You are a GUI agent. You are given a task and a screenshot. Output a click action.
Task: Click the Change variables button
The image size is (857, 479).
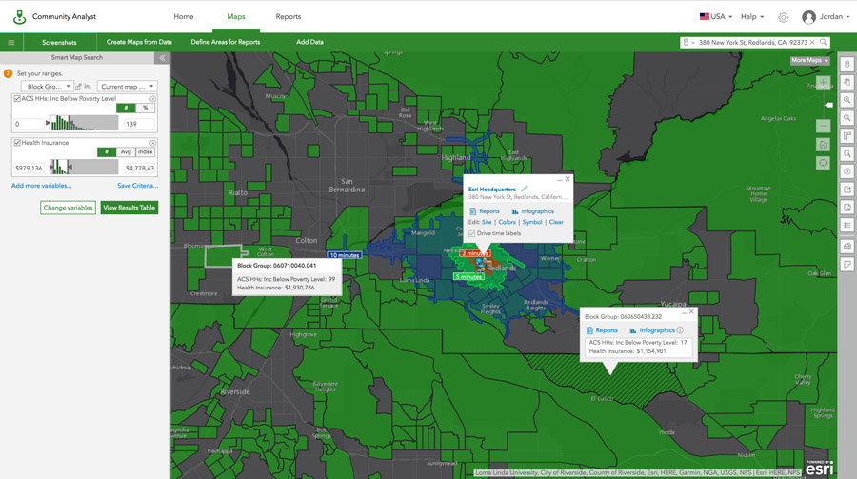tap(69, 208)
